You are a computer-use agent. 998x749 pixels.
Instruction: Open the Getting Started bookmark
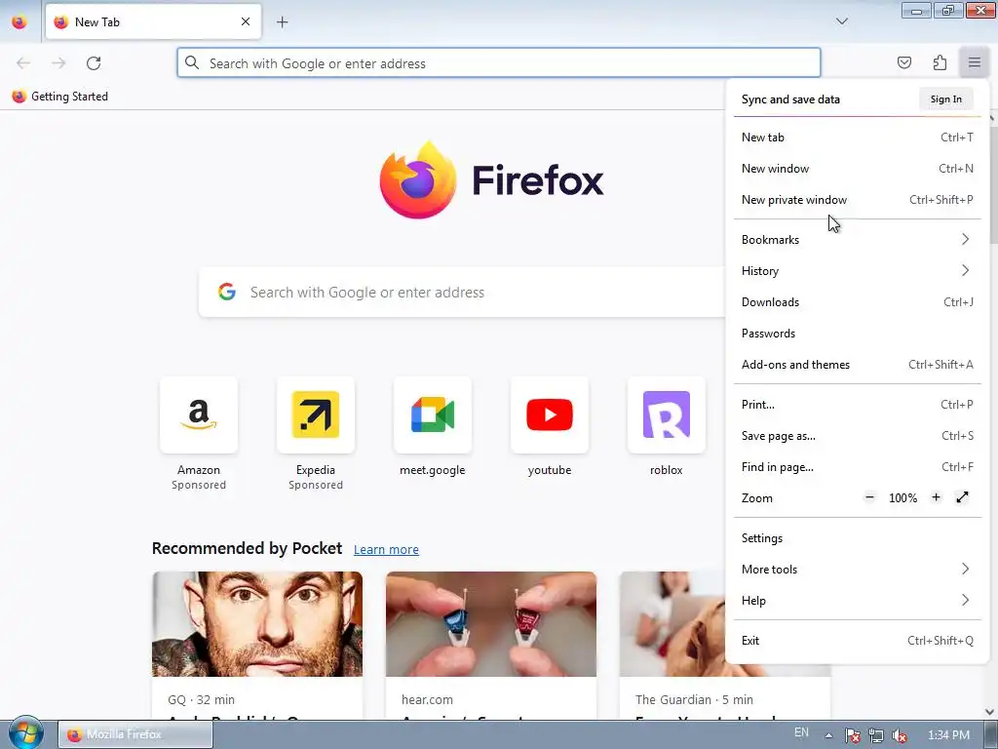click(60, 97)
